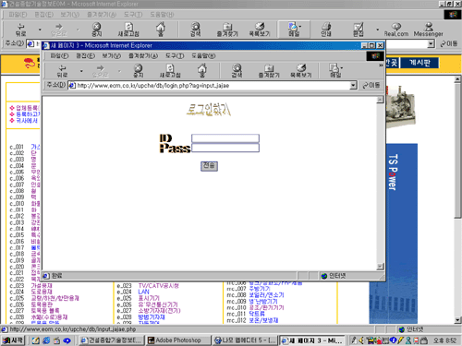Click the Pass input field
462x346 pixels.
coord(225,148)
